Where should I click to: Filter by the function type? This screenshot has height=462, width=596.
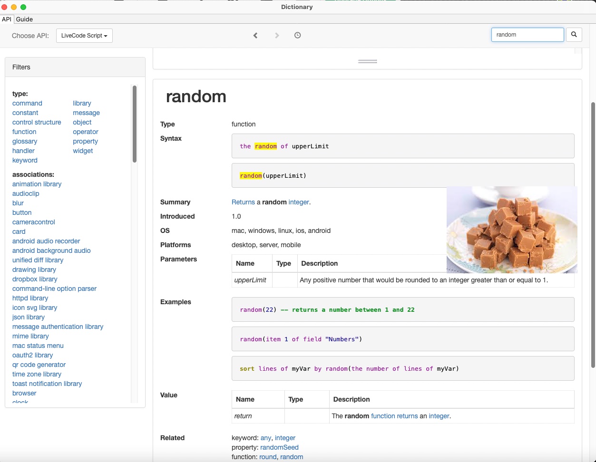coord(24,132)
